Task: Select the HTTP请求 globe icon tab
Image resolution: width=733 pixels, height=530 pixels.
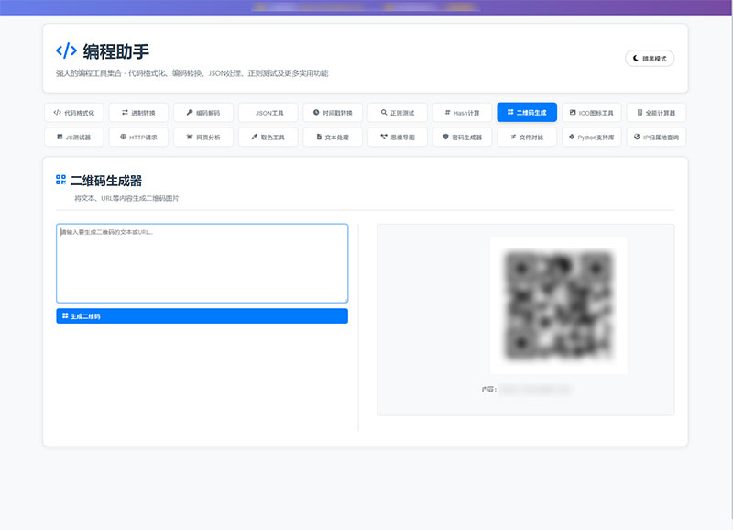Action: (138, 137)
